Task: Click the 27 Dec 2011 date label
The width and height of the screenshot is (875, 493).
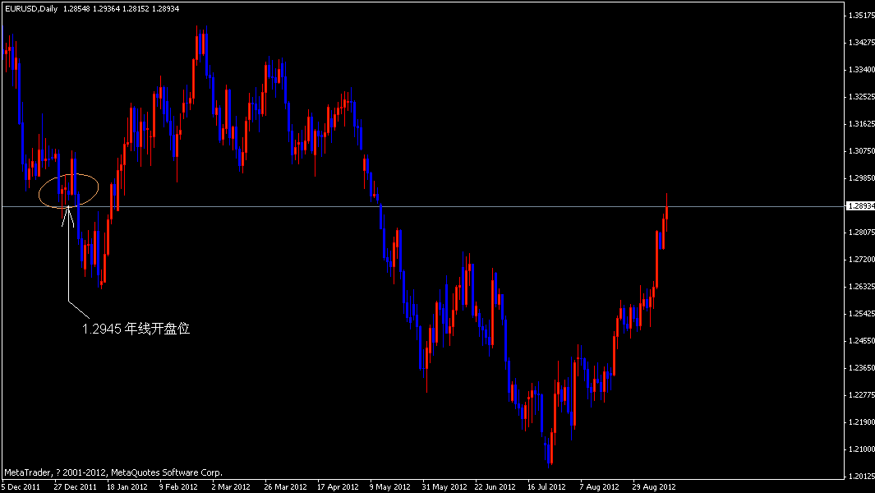Action: click(x=75, y=487)
